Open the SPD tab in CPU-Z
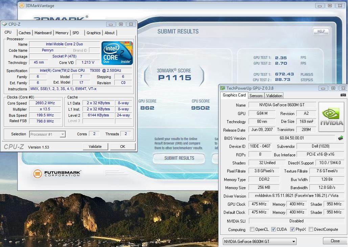 [76, 33]
